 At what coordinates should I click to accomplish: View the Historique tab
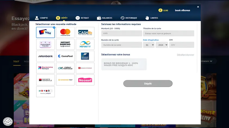coord(129,18)
